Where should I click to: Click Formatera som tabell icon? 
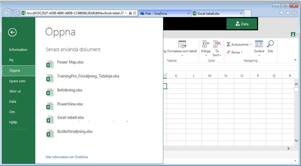(x=182, y=44)
